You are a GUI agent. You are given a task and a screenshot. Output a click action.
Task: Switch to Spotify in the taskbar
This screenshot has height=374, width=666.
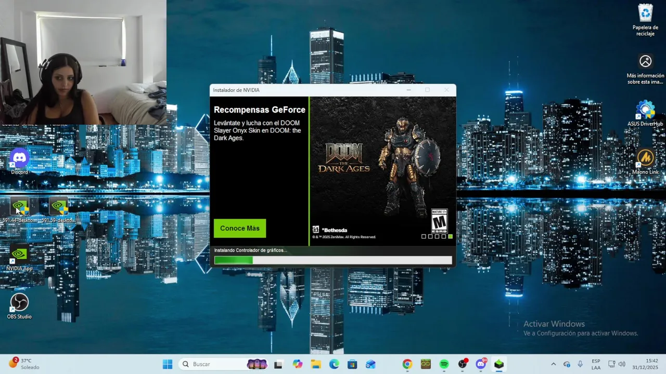click(444, 364)
